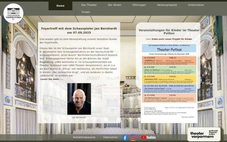This screenshot has height=142, width=227.
Task: Click paragraph starting 'Und wieder gibt es eine'
Action: click(78, 41)
